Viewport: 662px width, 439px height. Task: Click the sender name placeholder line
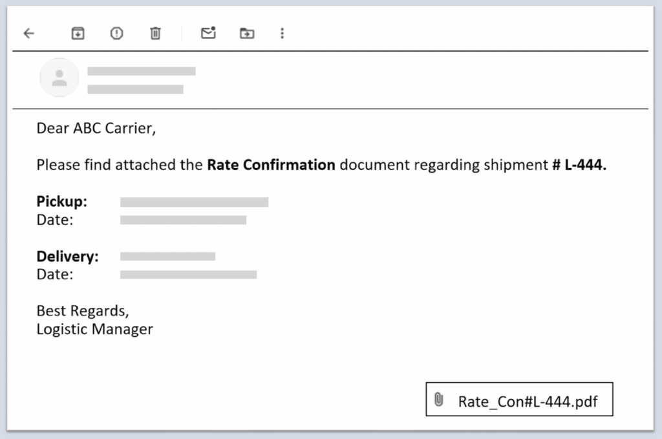click(x=142, y=71)
